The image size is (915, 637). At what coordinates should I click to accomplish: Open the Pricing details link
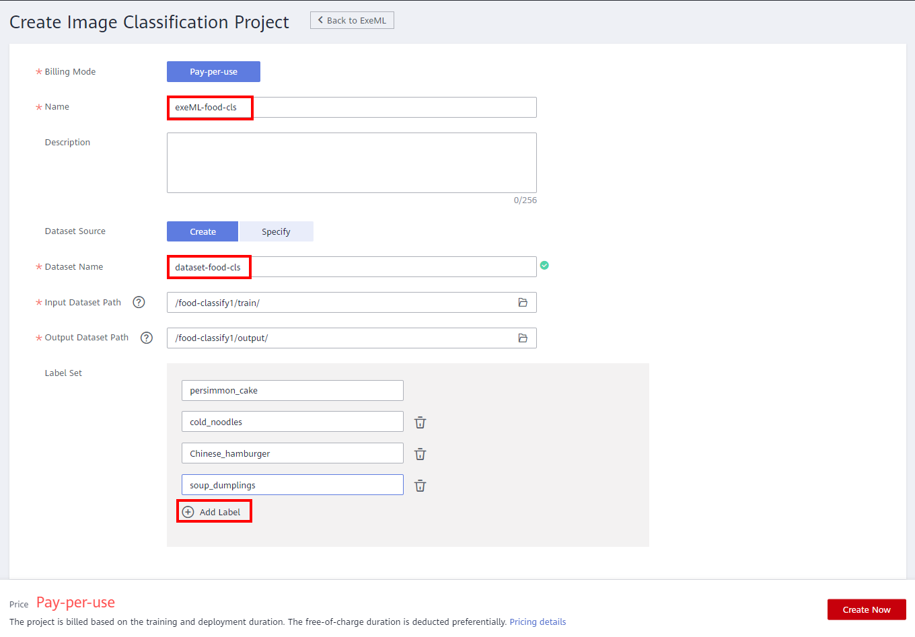click(538, 622)
